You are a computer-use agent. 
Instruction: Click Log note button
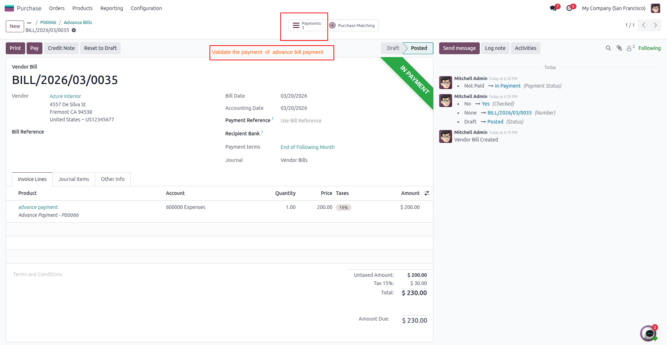click(495, 48)
